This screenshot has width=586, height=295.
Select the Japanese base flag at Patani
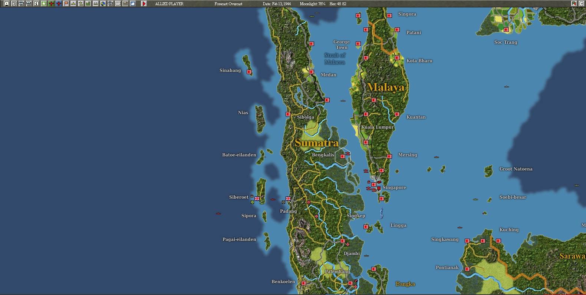pyautogui.click(x=397, y=30)
